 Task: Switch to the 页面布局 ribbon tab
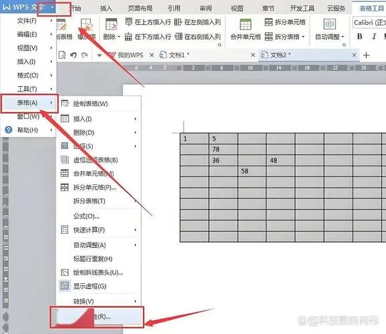[x=140, y=9]
